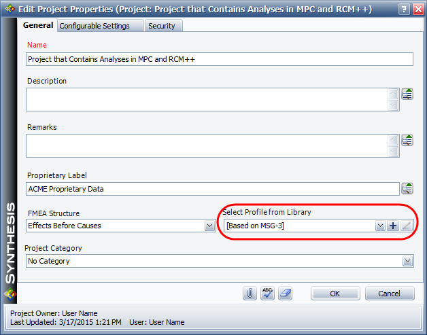Click inside the Remarks text area
The width and height of the screenshot is (427, 335).
tap(204, 145)
